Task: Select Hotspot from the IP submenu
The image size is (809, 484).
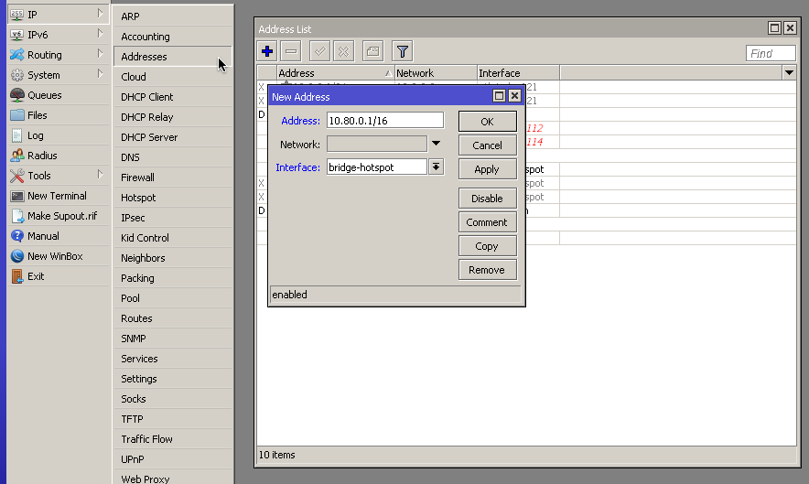Action: point(138,198)
